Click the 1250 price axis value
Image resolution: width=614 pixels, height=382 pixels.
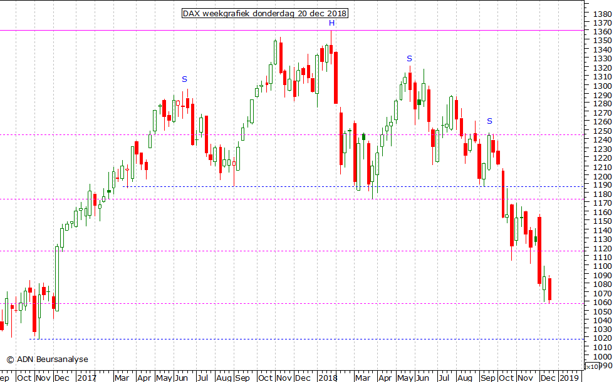pyautogui.click(x=602, y=131)
